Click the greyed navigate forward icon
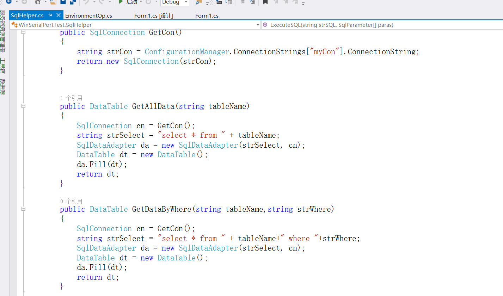The height and width of the screenshot is (296, 503). coord(24,2)
